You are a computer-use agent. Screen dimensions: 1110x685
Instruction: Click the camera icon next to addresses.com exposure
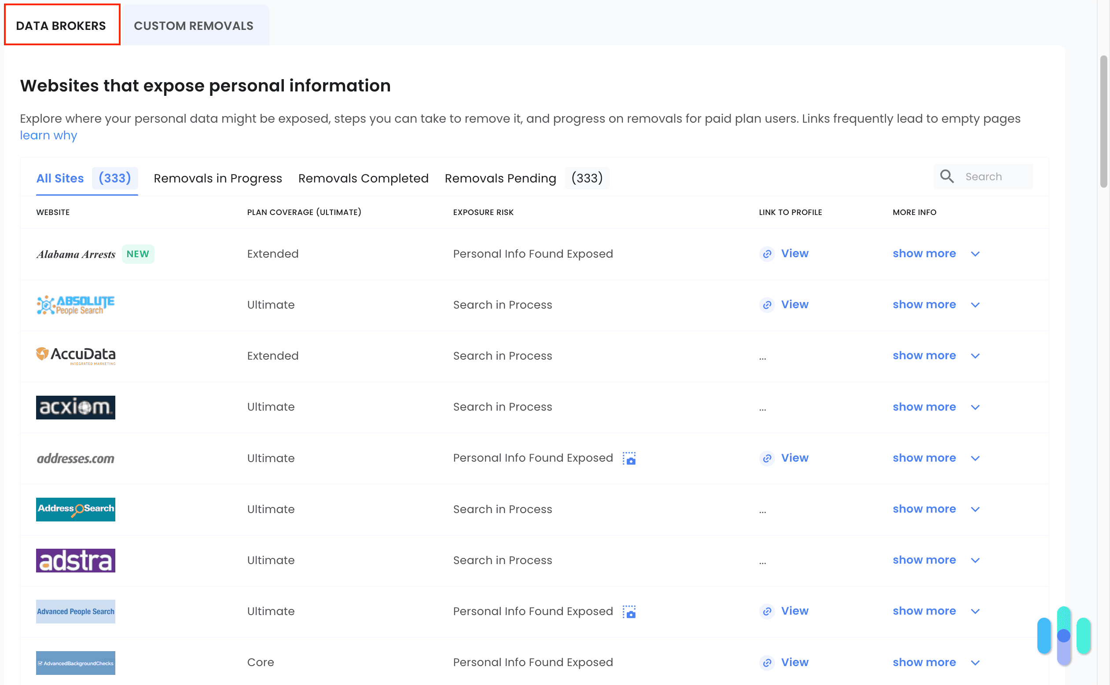tap(629, 458)
